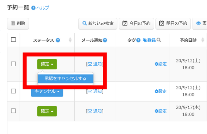Sort by ステータス column arrows
The image size is (207, 134).
70,40
